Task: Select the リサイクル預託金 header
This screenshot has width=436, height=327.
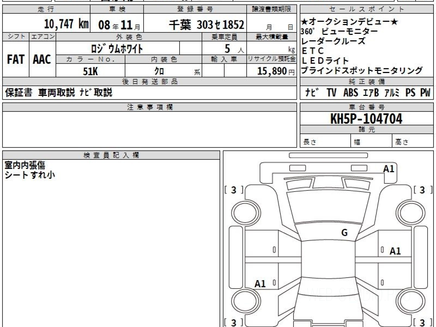Action: 272,60
